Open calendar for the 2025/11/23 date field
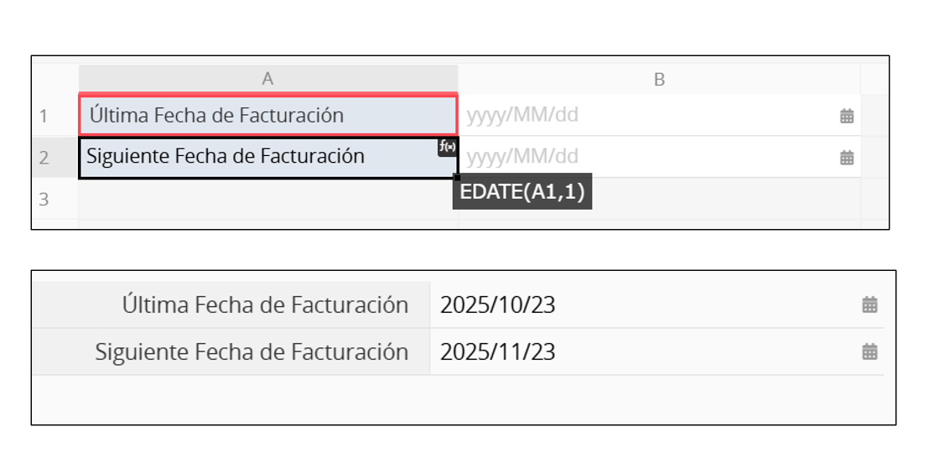This screenshot has width=934, height=463. pyautogui.click(x=869, y=351)
